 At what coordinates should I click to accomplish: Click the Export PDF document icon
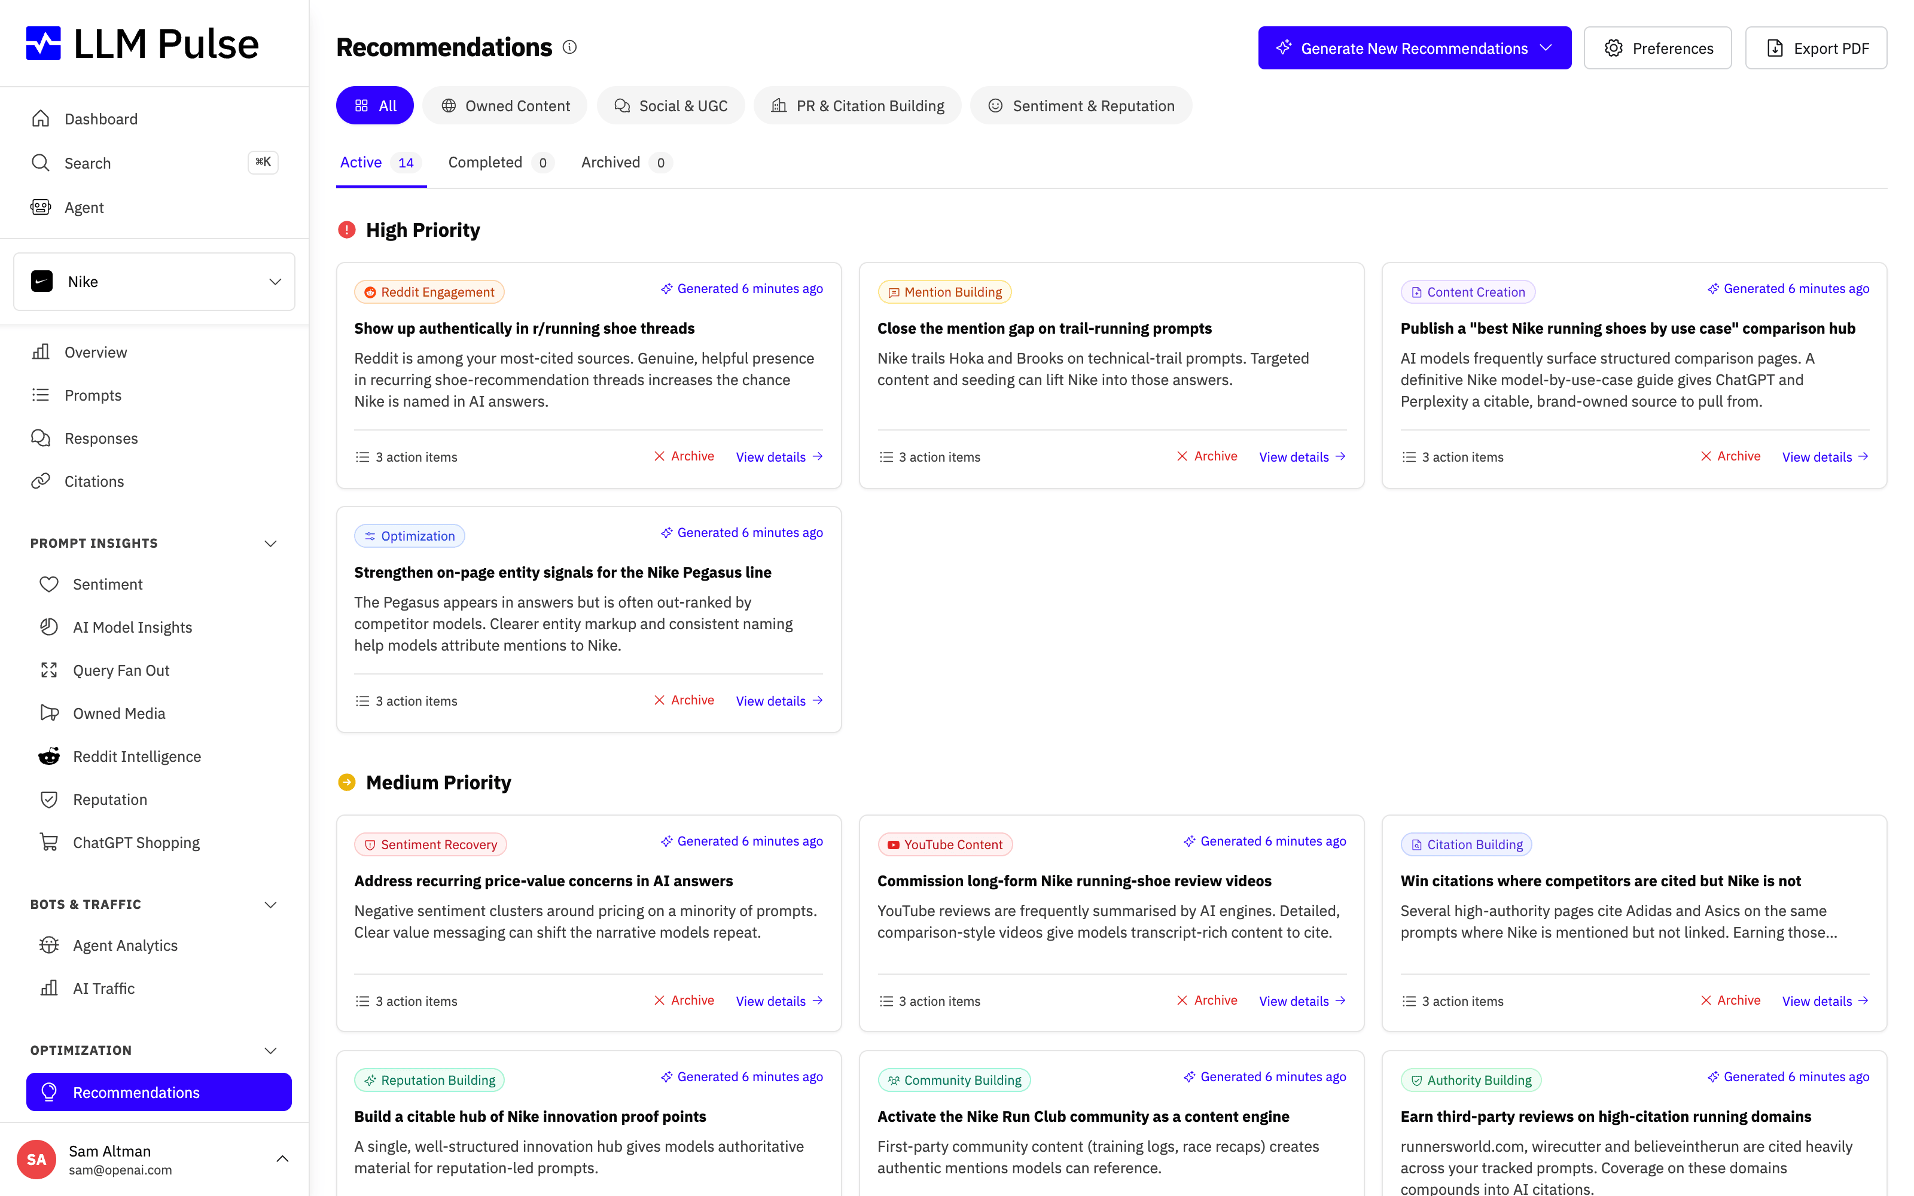[1775, 48]
